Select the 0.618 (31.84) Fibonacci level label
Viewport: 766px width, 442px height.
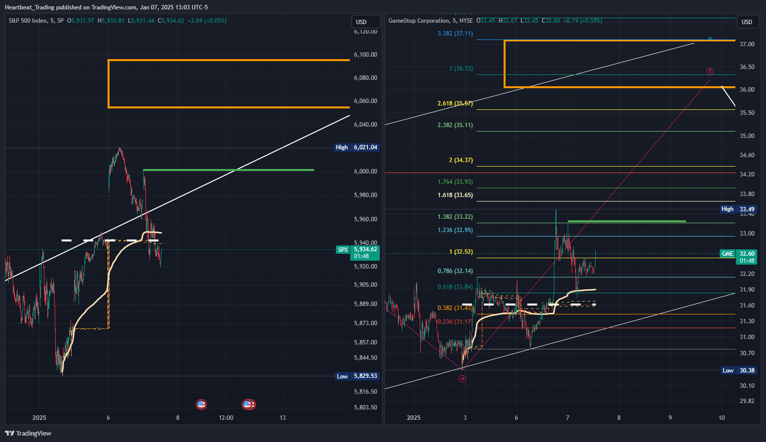click(455, 287)
